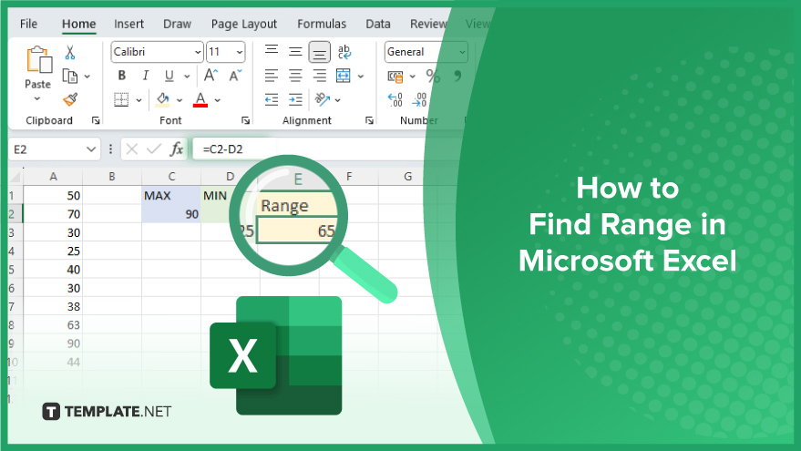The image size is (801, 451).
Task: Expand the Copy options arrow
Action: tap(87, 77)
